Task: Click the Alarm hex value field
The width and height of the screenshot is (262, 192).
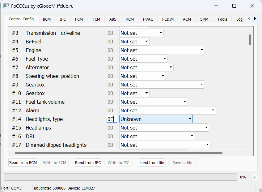Action: tap(112, 110)
